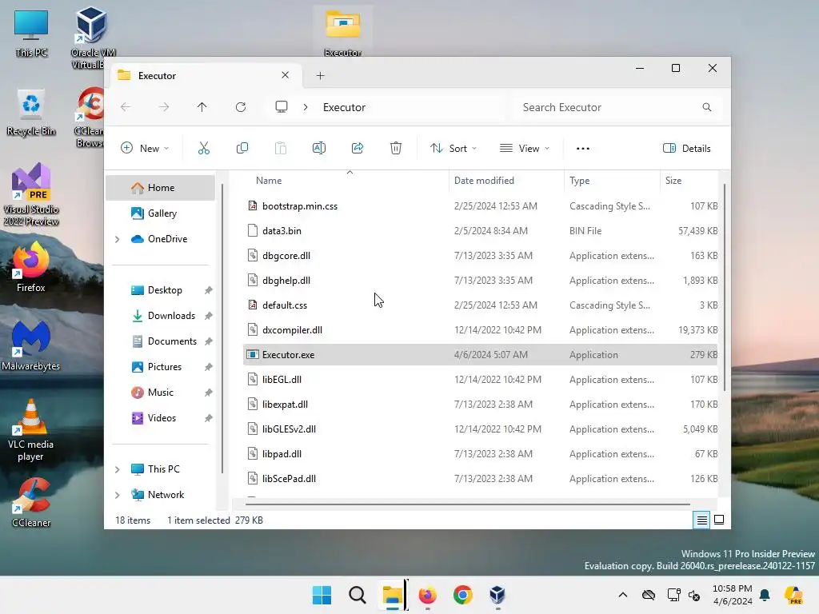Screen dimensions: 819x614
Task: Click the vertical file list scrollbar
Action: [x=724, y=287]
